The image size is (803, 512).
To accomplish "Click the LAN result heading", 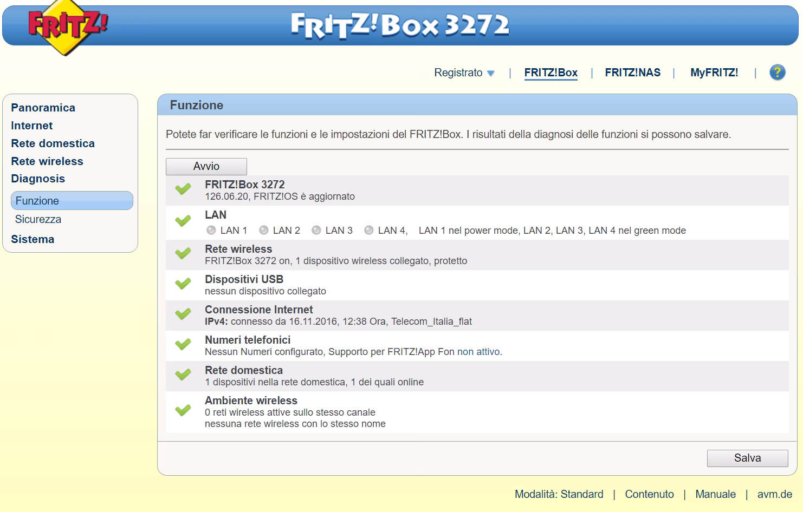I will tap(216, 215).
